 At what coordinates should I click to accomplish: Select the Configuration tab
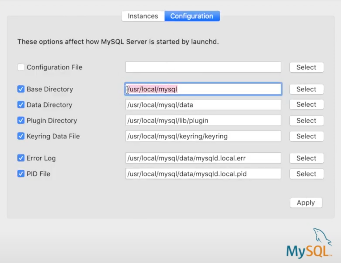pos(192,16)
